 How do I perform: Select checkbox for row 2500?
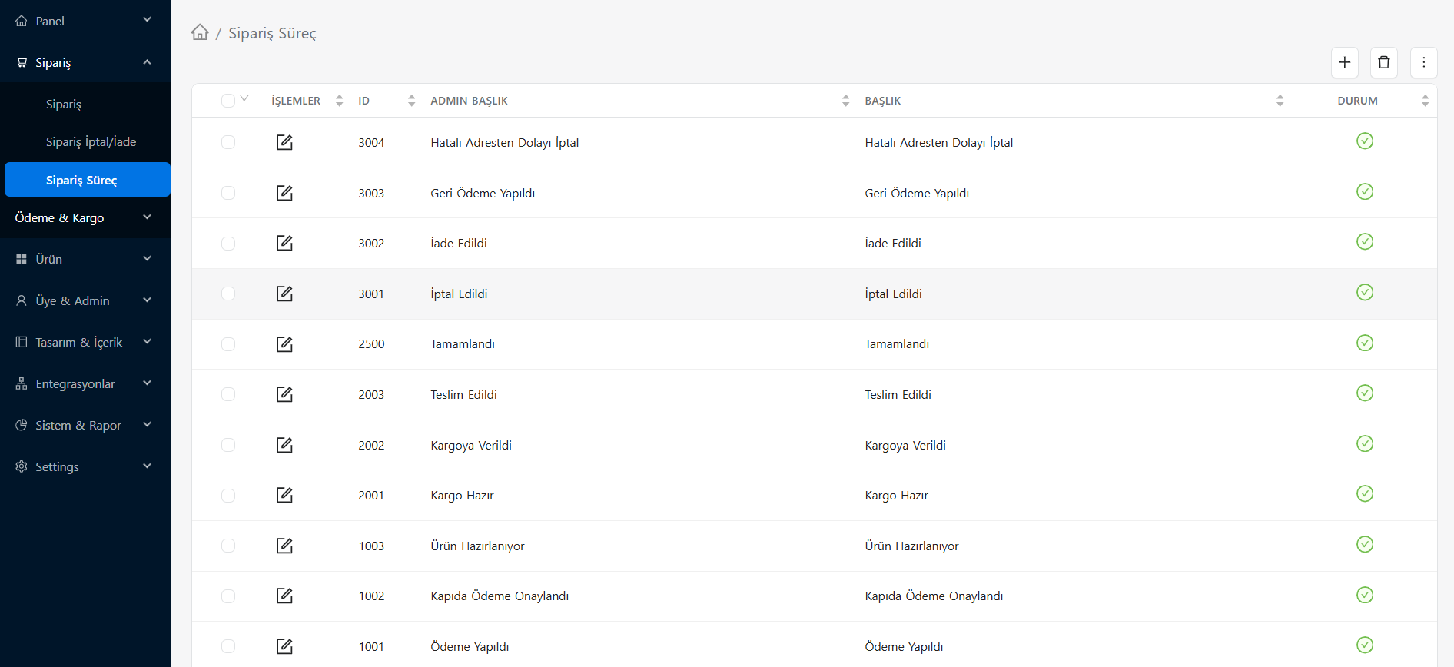[x=228, y=344]
